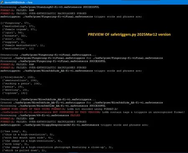Select the ('this is a high-resolution', 5) entry
Image resolution: width=188 pixels, height=153 pixels.
coord(28,135)
